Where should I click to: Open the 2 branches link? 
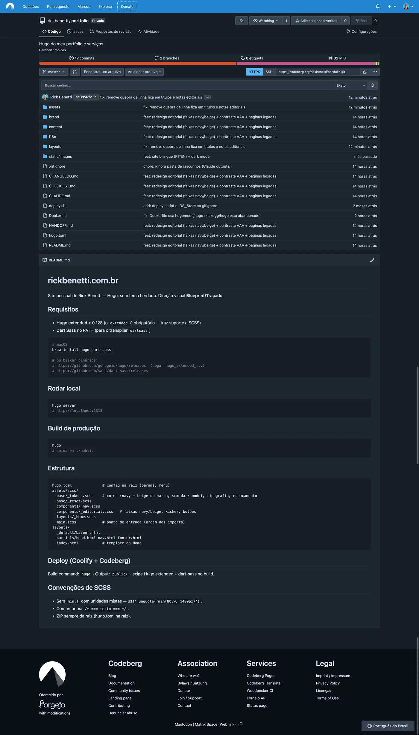click(x=167, y=58)
